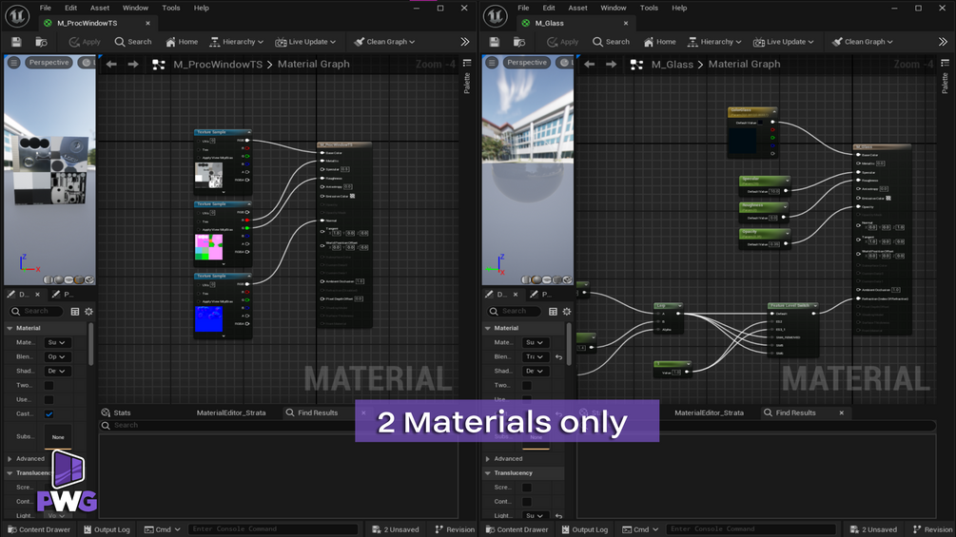This screenshot has width=956, height=537.
Task: Open Asset menu in the M_ProcWindowTS window
Action: 100,8
